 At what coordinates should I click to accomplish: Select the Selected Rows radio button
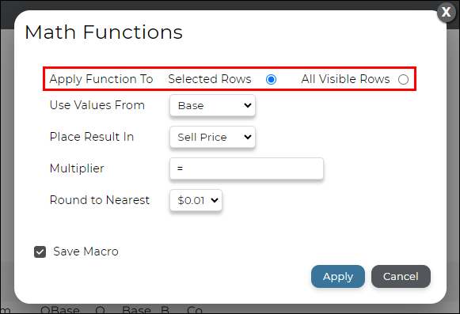[x=271, y=79]
